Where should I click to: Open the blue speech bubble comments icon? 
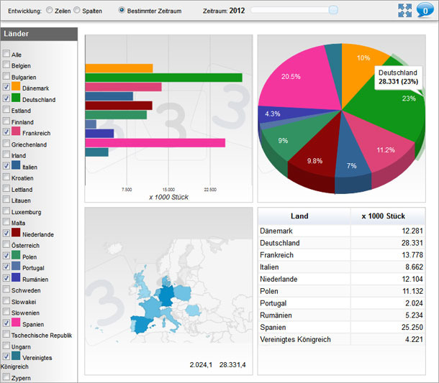pyautogui.click(x=425, y=10)
